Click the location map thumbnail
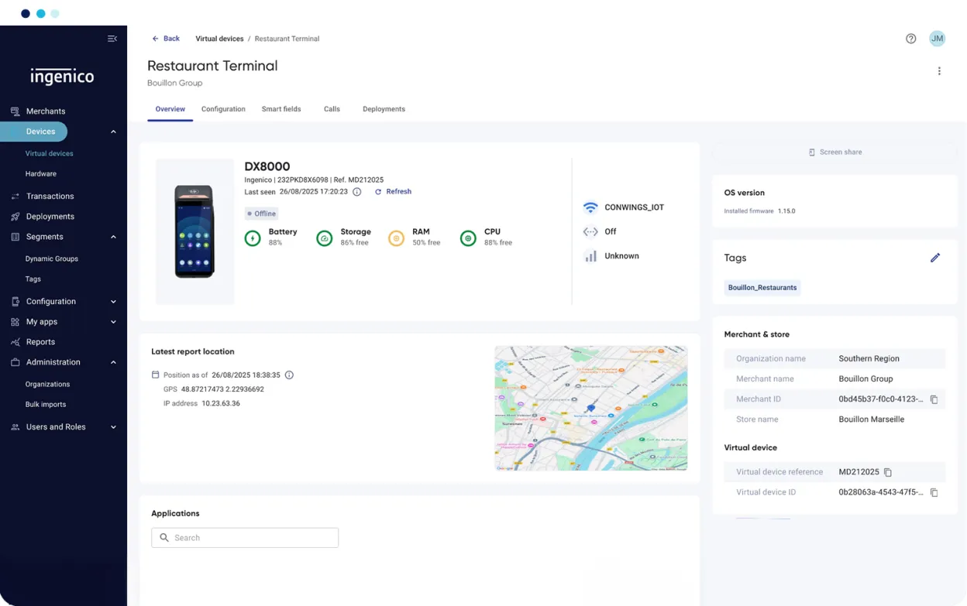 pyautogui.click(x=590, y=408)
